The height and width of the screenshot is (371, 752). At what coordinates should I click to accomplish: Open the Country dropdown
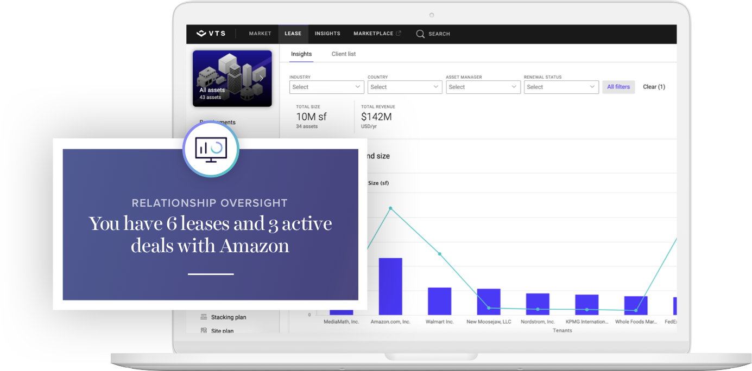405,87
